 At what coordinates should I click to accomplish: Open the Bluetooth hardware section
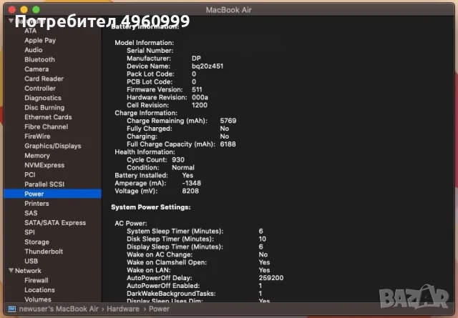click(40, 59)
